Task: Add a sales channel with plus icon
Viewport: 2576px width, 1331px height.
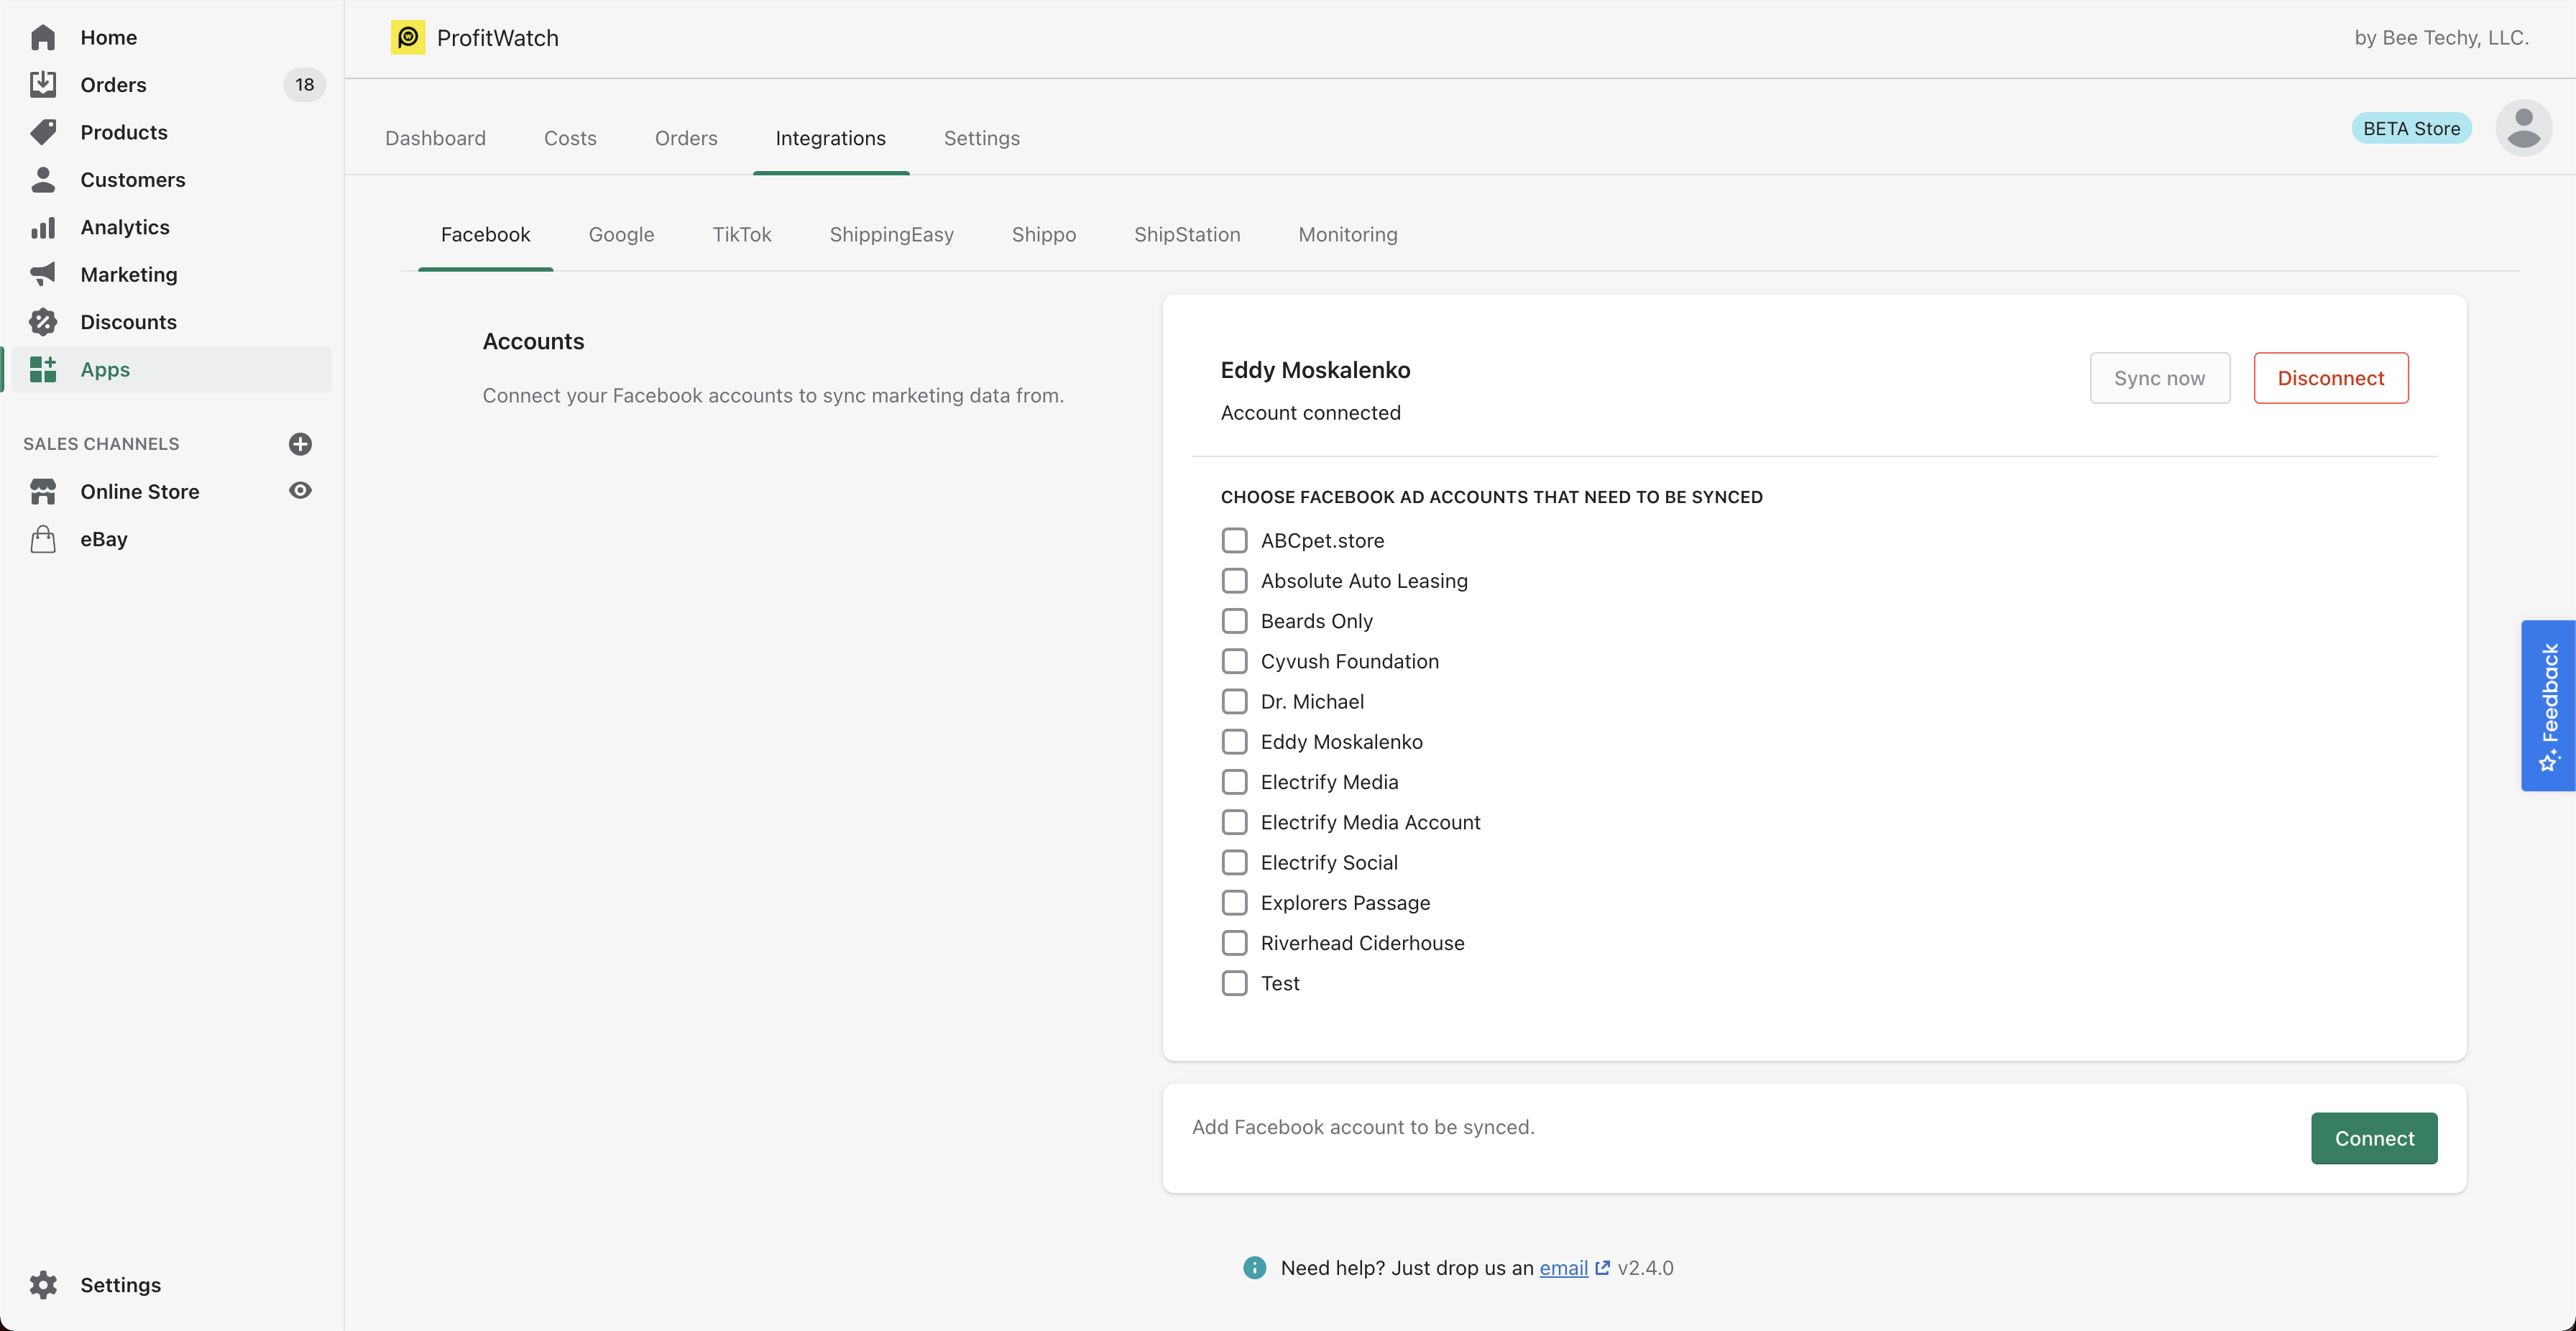Action: (300, 443)
